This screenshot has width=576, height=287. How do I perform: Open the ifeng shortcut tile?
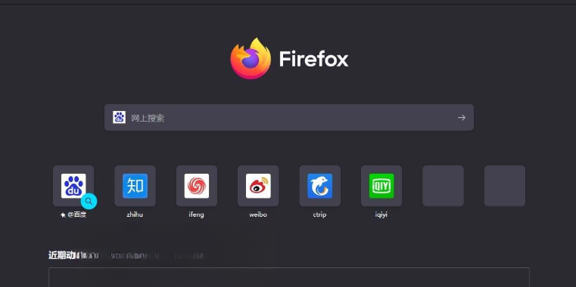197,186
